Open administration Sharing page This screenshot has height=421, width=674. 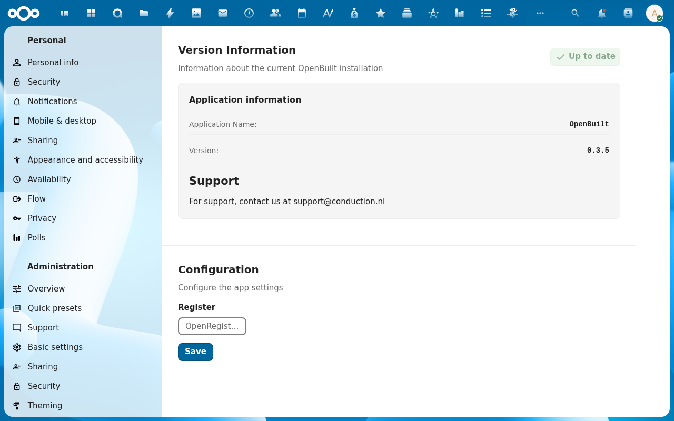coord(83,367)
